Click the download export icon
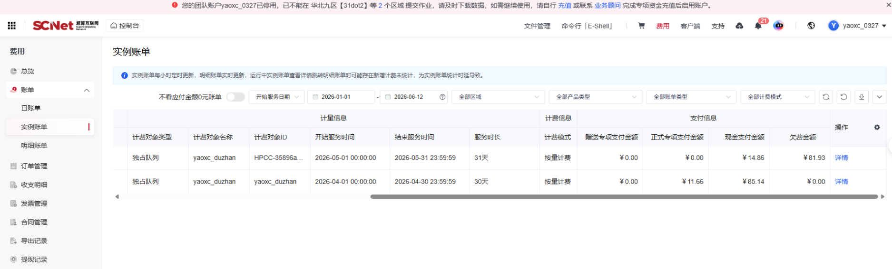This screenshot has width=892, height=269. tap(862, 97)
